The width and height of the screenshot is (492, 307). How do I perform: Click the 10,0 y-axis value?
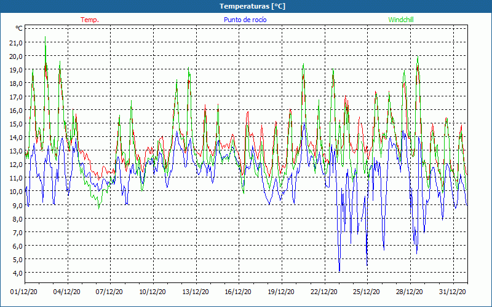16,192
